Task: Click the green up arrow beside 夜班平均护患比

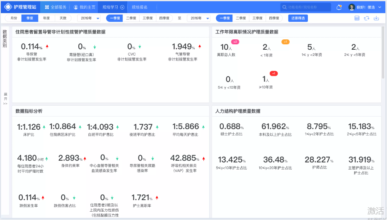Action: click(157, 127)
